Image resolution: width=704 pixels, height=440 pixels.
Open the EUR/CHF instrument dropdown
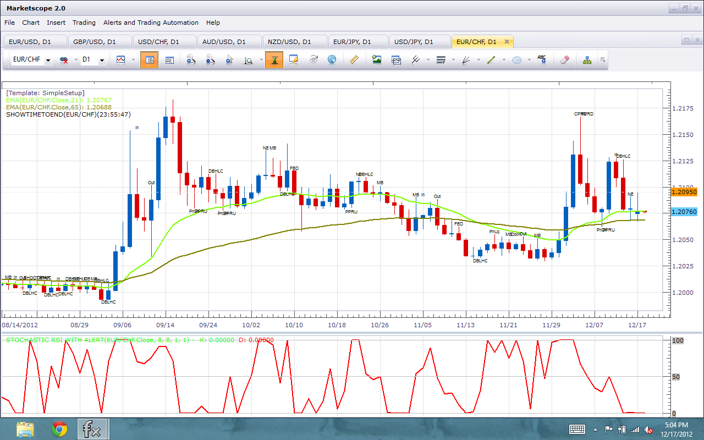pos(48,61)
